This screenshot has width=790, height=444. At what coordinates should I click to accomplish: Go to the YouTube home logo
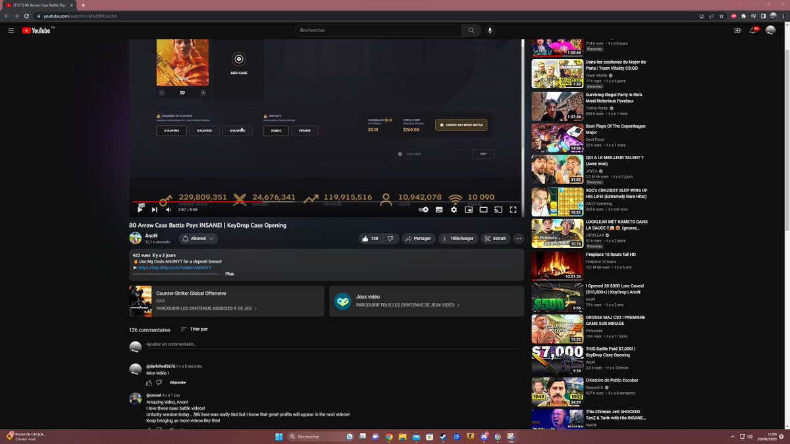click(38, 30)
